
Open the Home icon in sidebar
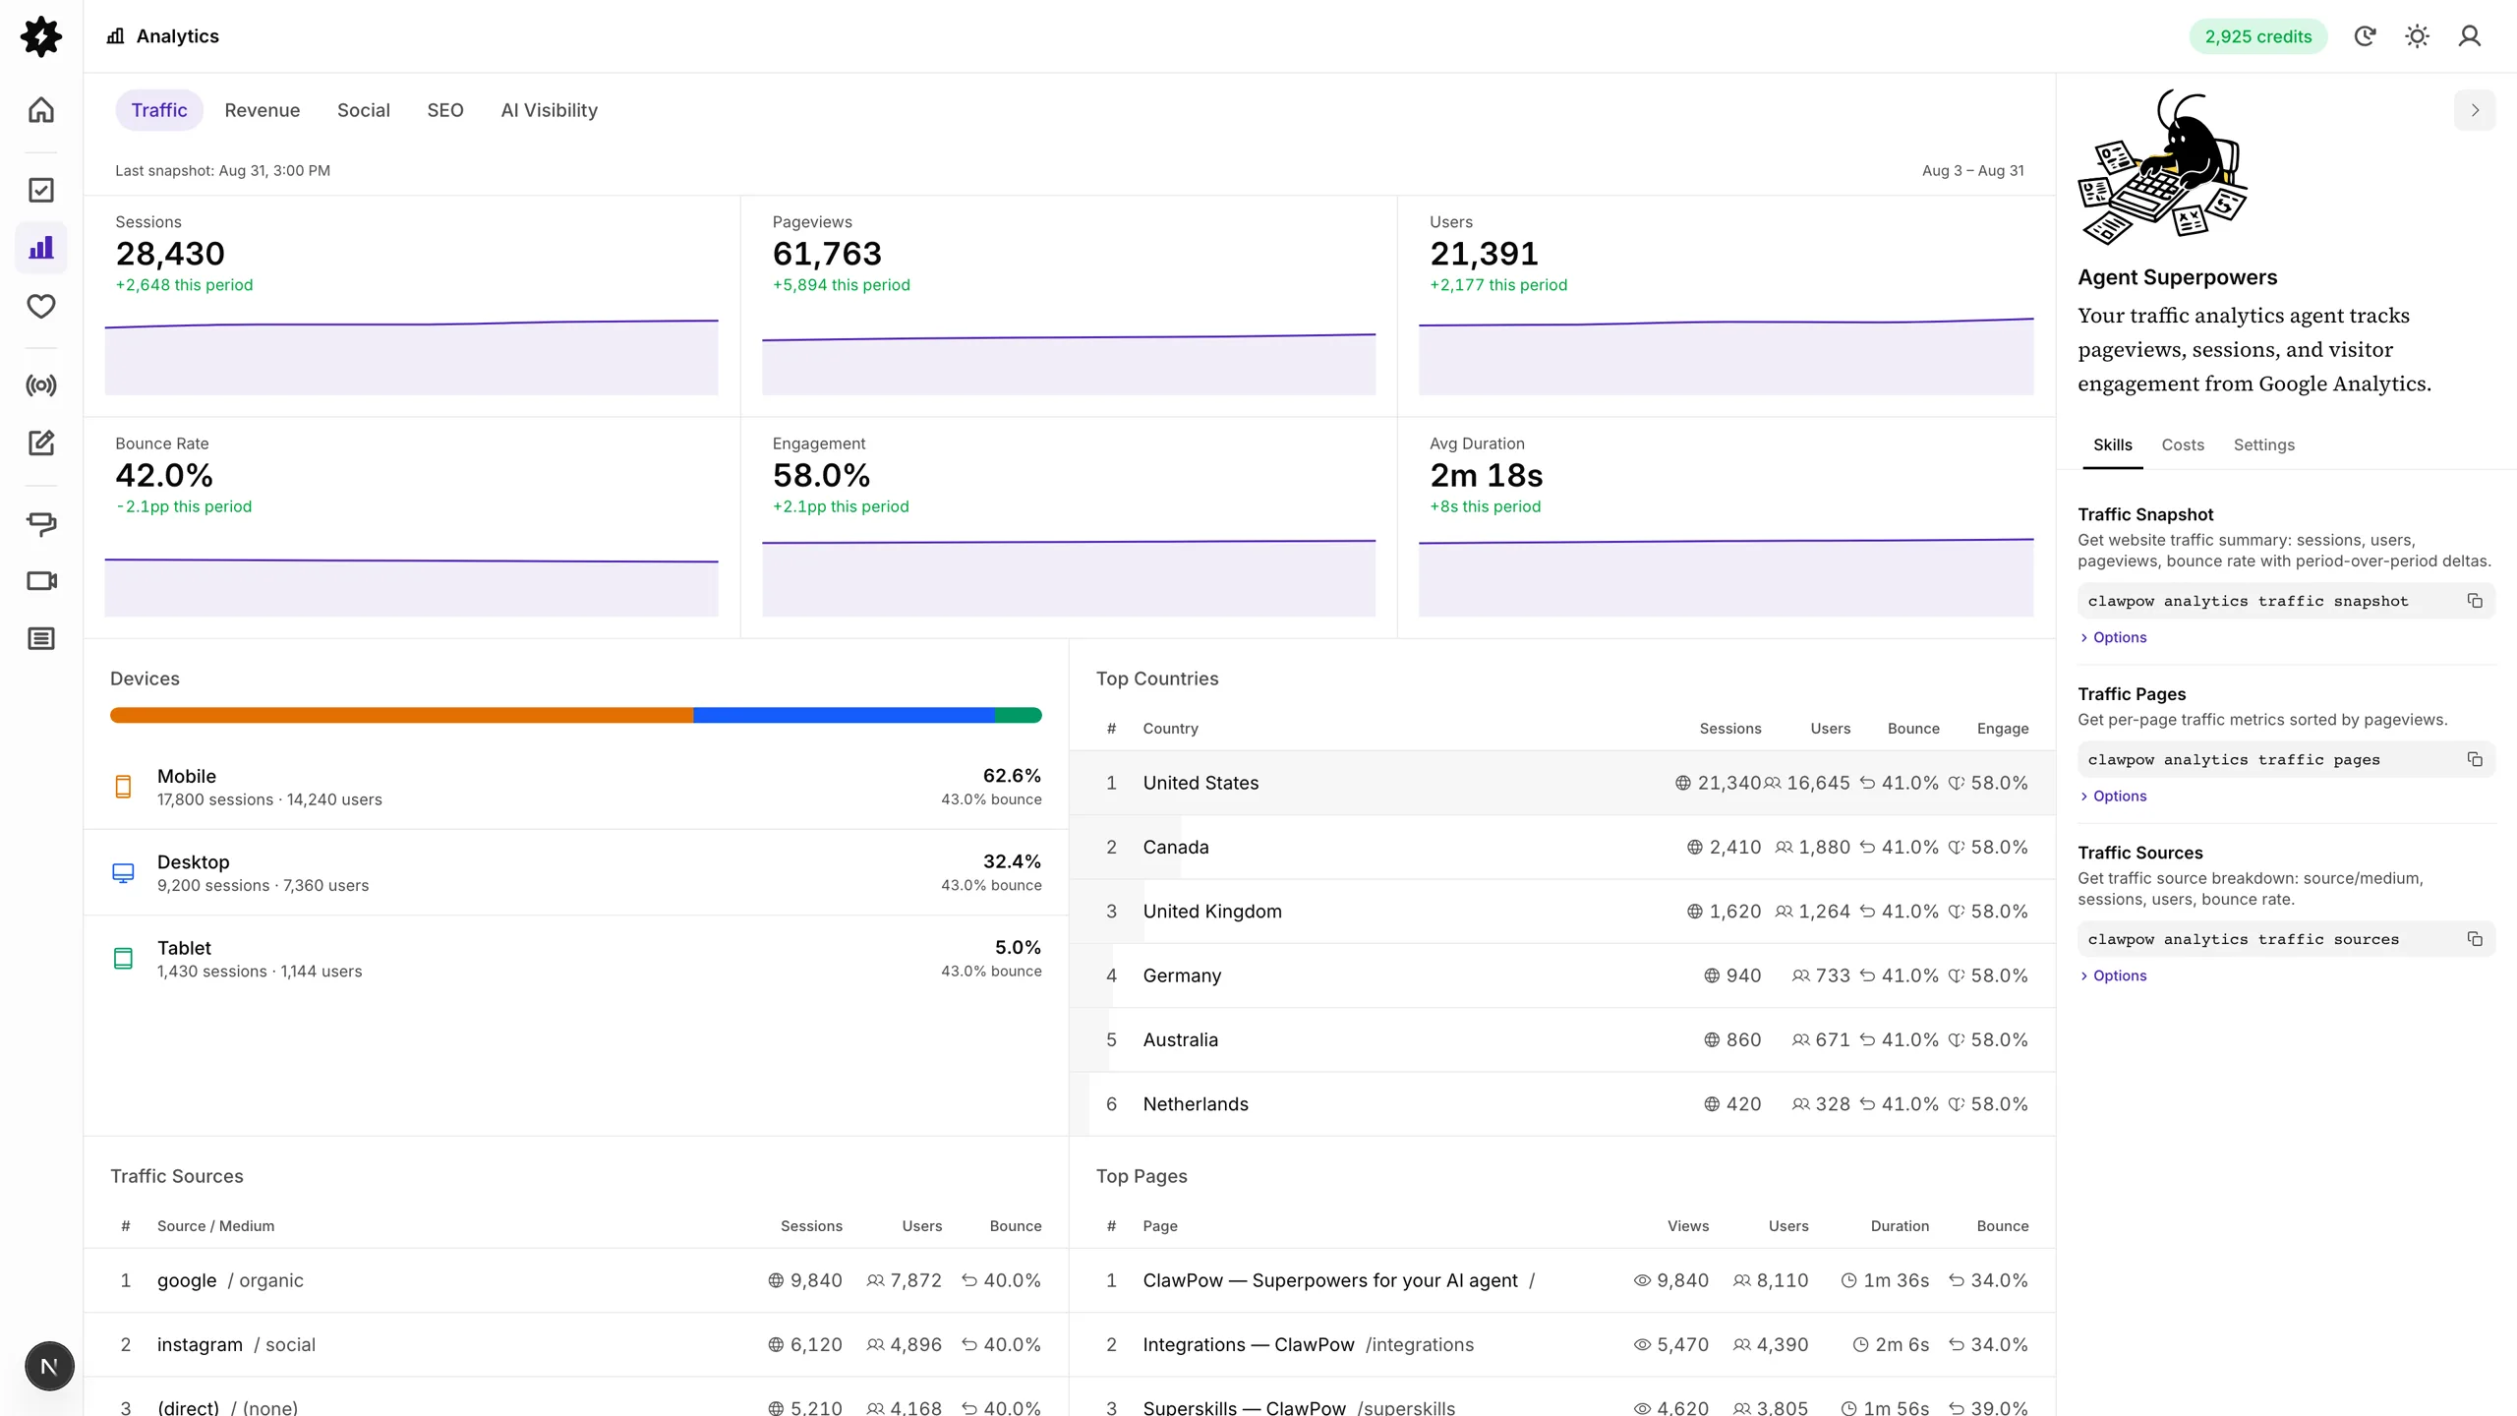pos(41,109)
